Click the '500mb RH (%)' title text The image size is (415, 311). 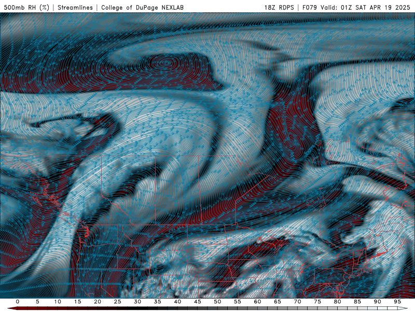27,8
